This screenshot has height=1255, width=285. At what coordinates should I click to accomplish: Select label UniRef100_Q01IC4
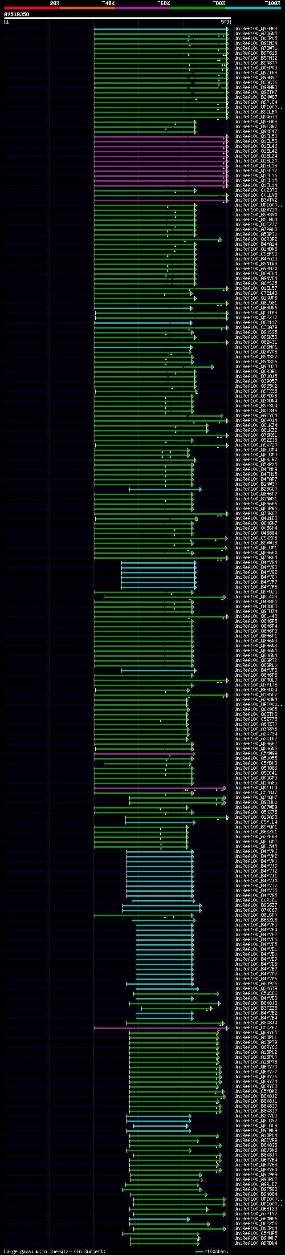256,788
